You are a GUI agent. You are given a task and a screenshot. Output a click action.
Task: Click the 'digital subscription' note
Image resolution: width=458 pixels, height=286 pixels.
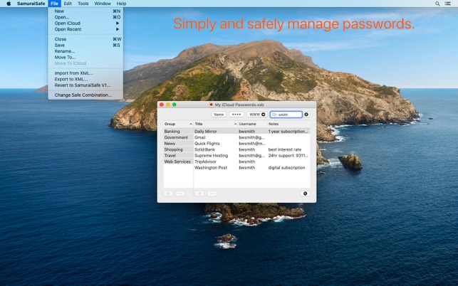(286, 168)
